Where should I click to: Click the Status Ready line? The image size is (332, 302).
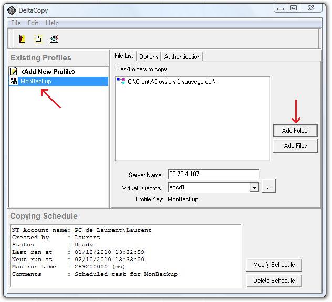(53, 245)
